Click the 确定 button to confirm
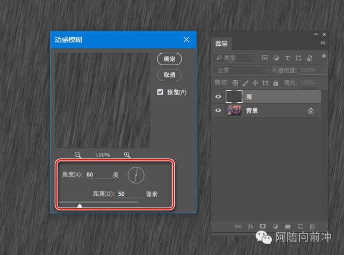344x255 pixels. coord(169,59)
